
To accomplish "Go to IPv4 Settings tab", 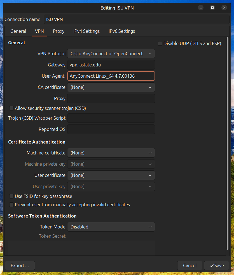I will click(86, 31).
